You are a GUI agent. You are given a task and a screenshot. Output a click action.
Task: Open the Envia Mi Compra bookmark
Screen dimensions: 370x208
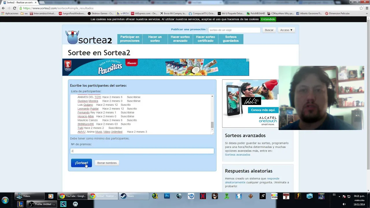[x=173, y=13]
